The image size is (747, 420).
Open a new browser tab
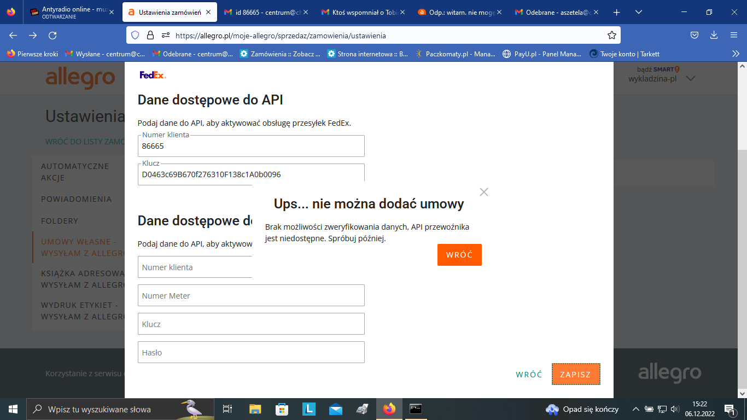tap(616, 12)
